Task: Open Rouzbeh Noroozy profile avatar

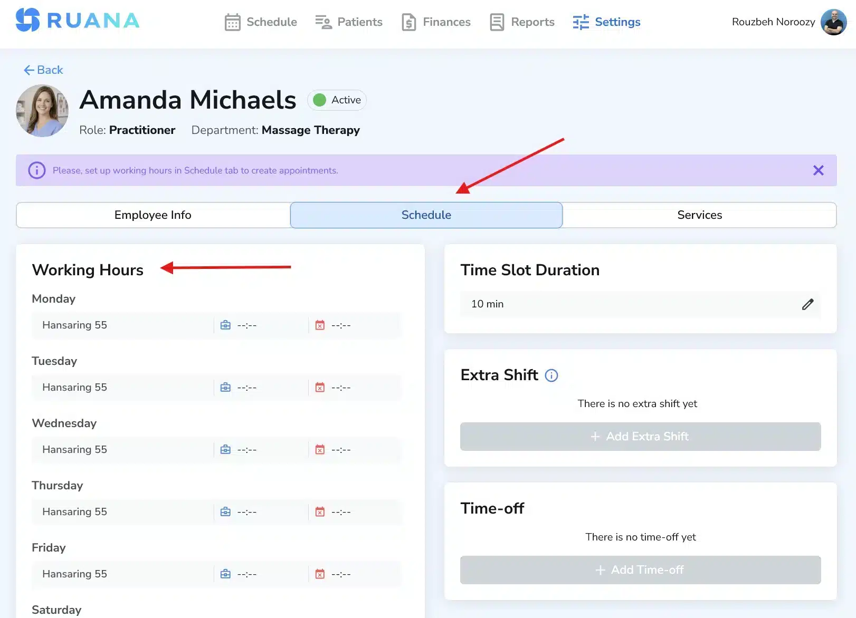Action: 833,22
